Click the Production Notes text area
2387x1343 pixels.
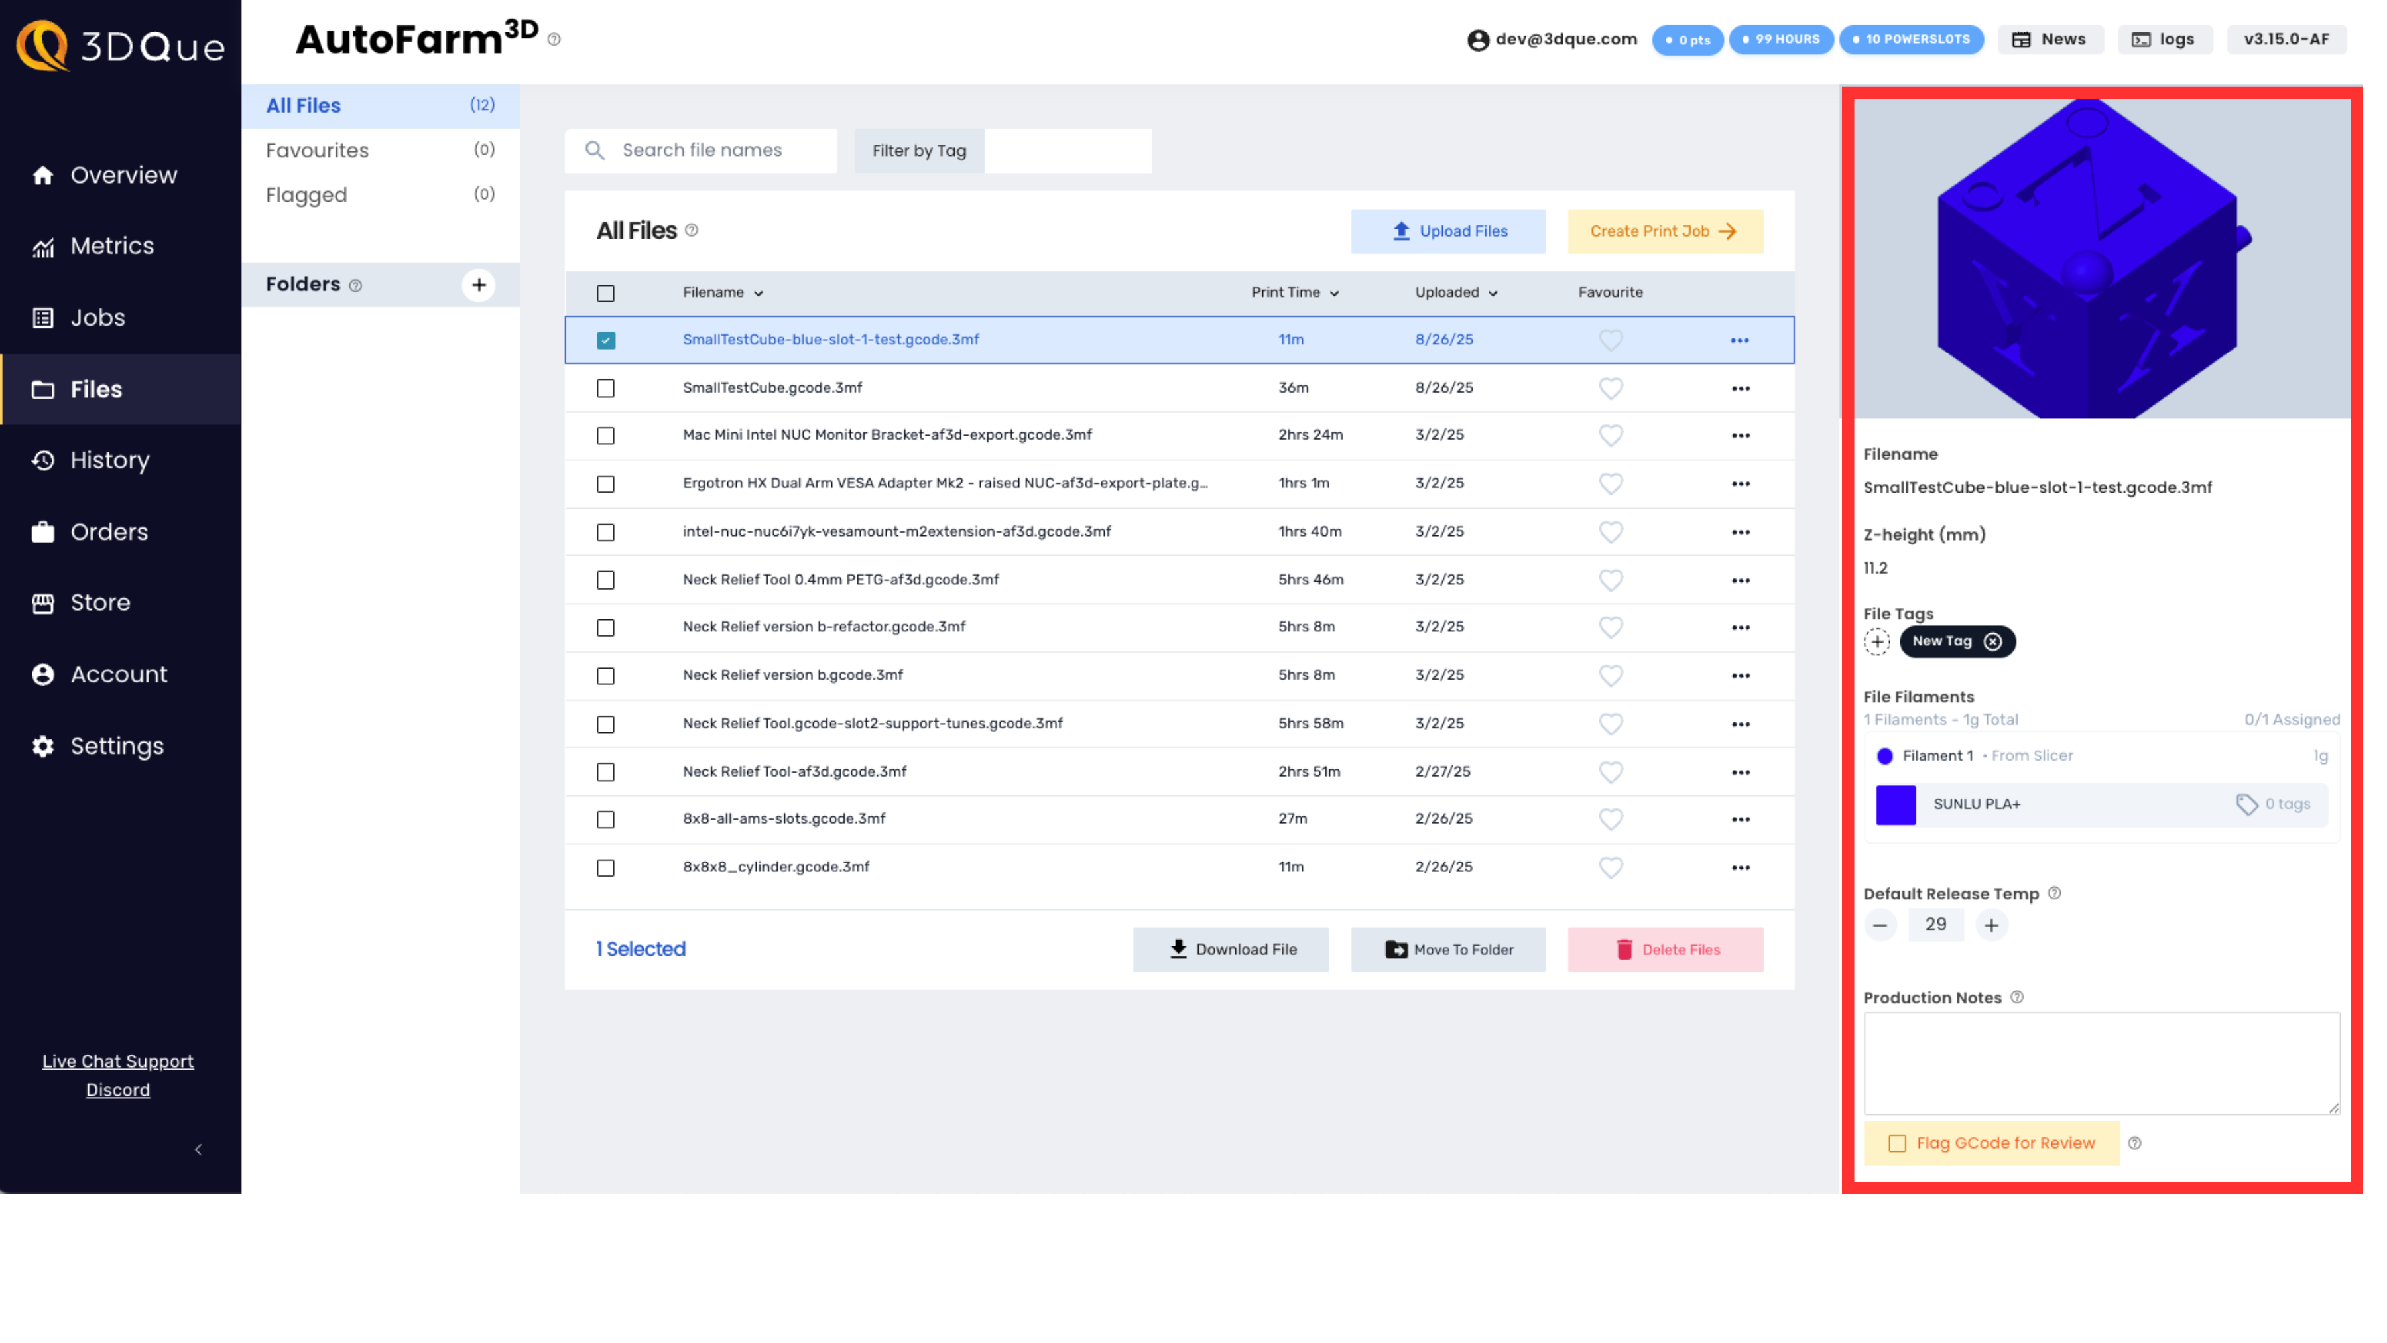(2101, 1063)
